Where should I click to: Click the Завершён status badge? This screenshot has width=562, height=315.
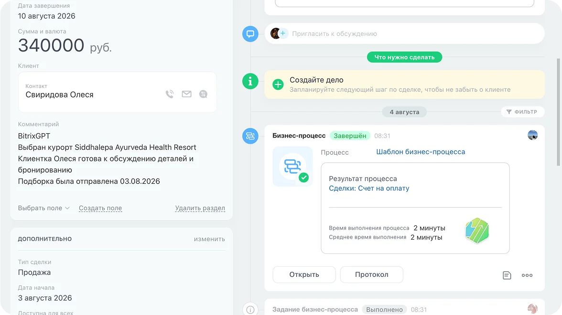coord(350,136)
